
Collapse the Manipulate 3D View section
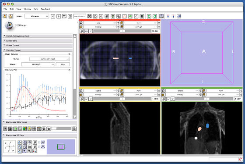pyautogui.click(x=40, y=135)
